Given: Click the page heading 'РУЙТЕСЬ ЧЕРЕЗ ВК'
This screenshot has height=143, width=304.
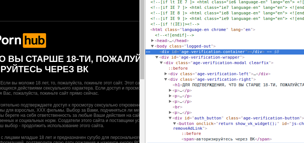Looking at the screenshot, I should [x=44, y=69].
